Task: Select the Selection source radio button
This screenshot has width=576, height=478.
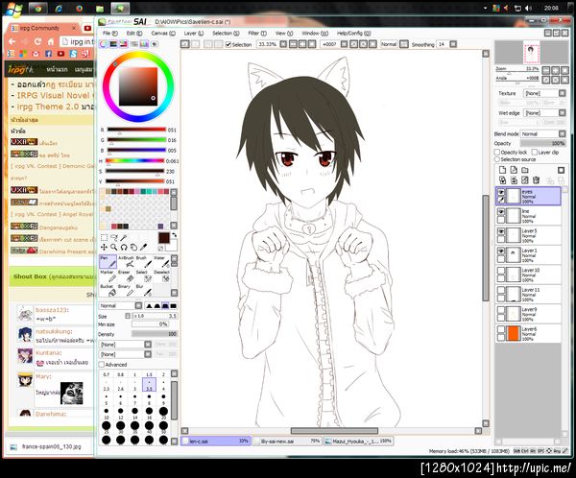Action: click(497, 159)
